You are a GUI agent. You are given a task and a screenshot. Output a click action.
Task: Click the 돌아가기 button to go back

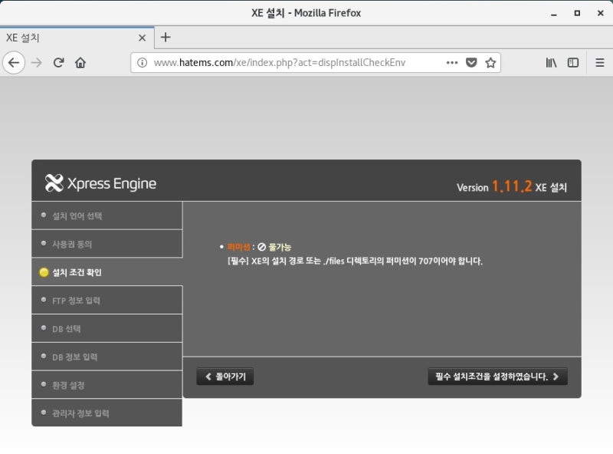pos(226,377)
